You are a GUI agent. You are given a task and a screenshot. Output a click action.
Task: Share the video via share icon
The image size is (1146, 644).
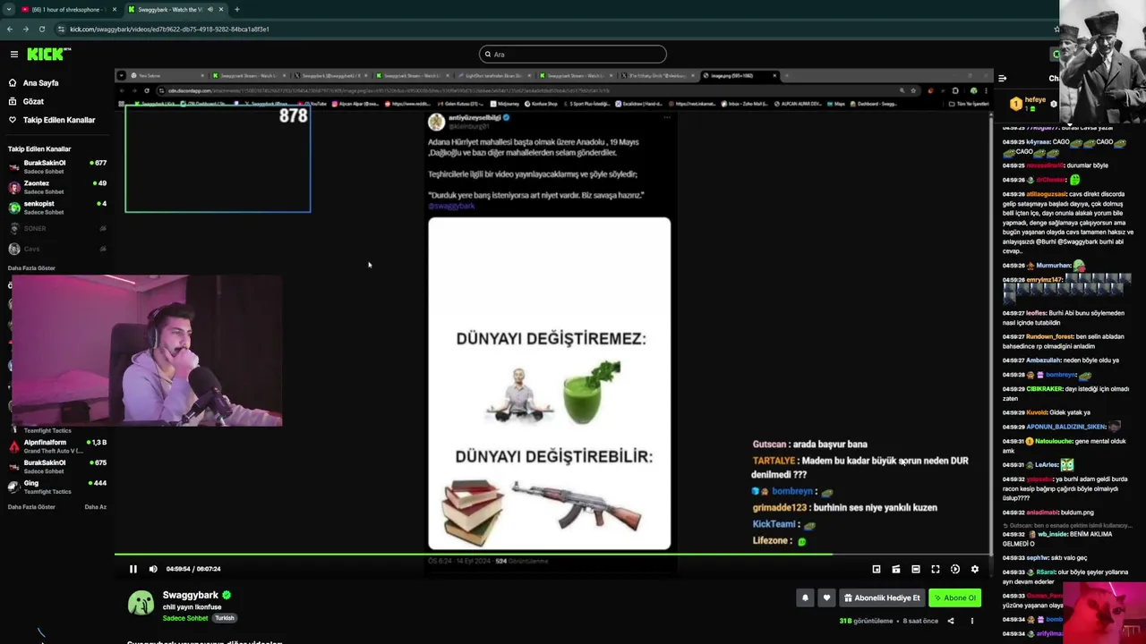951,621
